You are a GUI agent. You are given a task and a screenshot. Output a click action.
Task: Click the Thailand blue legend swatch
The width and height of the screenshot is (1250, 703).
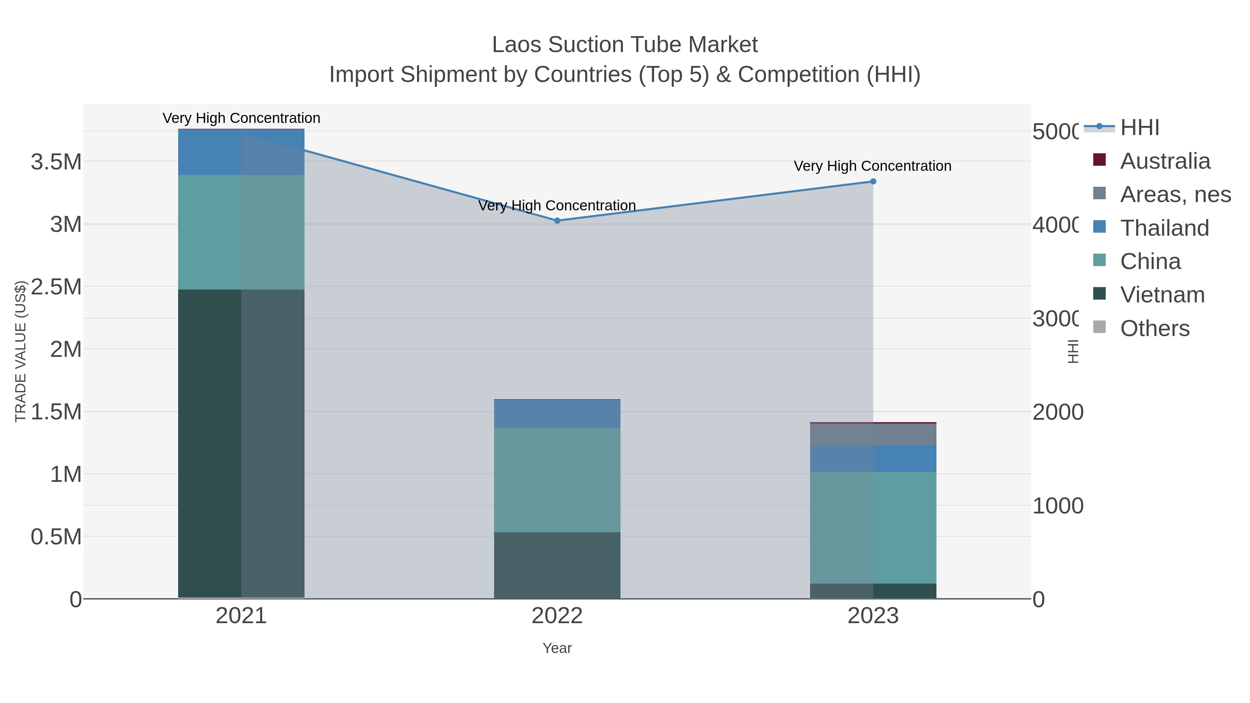(x=1100, y=227)
